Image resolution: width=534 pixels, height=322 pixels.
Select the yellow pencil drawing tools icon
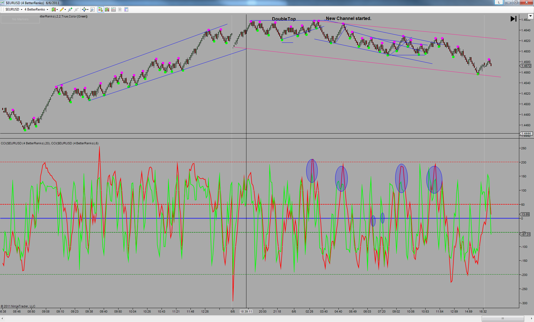[62, 9]
